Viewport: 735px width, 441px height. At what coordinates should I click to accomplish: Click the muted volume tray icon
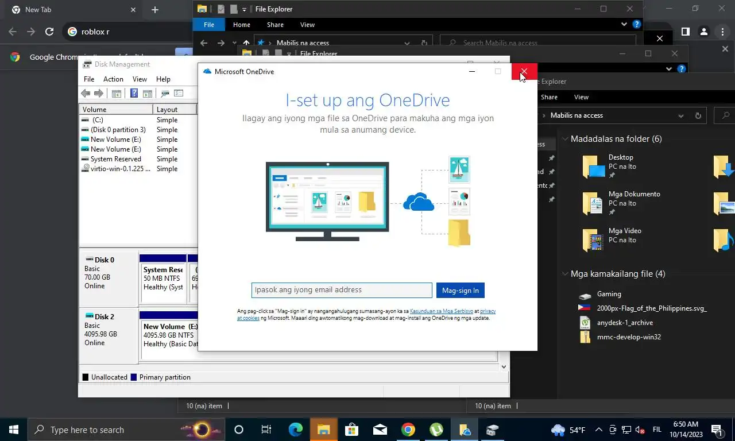coord(640,430)
